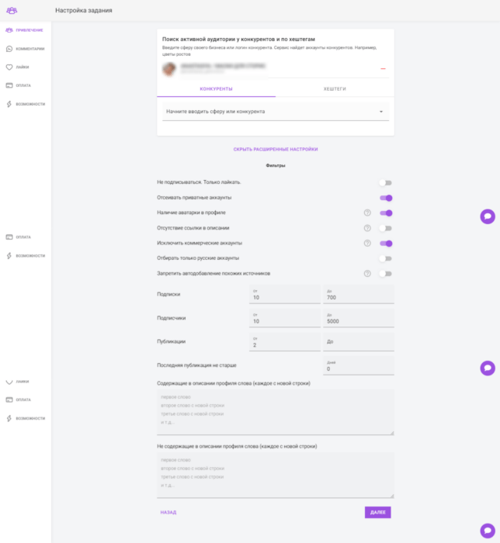Screen dimensions: 500x543
Task: Enable Не подписываться. Только лайкать toggle
Action: click(386, 183)
